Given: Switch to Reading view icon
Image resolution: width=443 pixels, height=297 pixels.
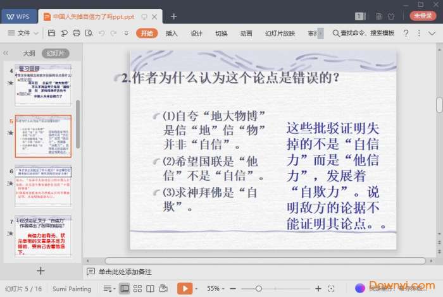Looking at the screenshot, I should click(151, 289).
